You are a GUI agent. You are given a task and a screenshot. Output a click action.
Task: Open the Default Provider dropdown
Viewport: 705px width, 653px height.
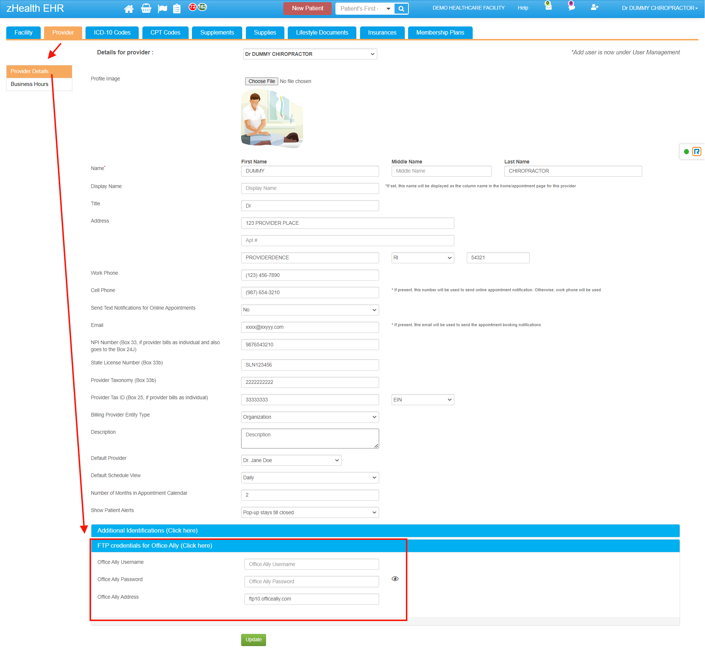click(x=291, y=461)
